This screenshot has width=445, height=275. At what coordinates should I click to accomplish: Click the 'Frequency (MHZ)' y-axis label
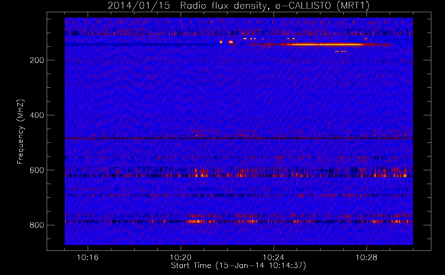[x=21, y=132]
